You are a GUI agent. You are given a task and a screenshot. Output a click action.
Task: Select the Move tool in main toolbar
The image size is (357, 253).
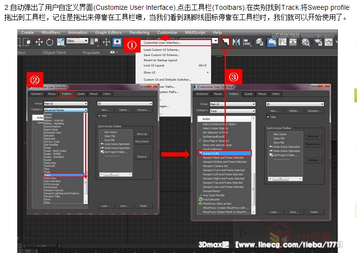[x=39, y=42]
